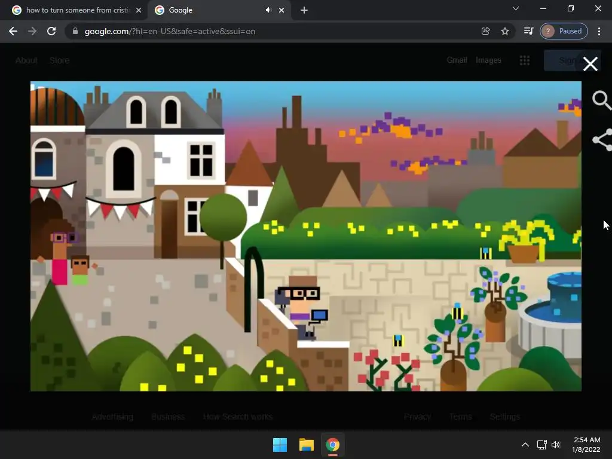The height and width of the screenshot is (459, 612).
Task: Click the doodle share icon
Action: click(x=602, y=140)
